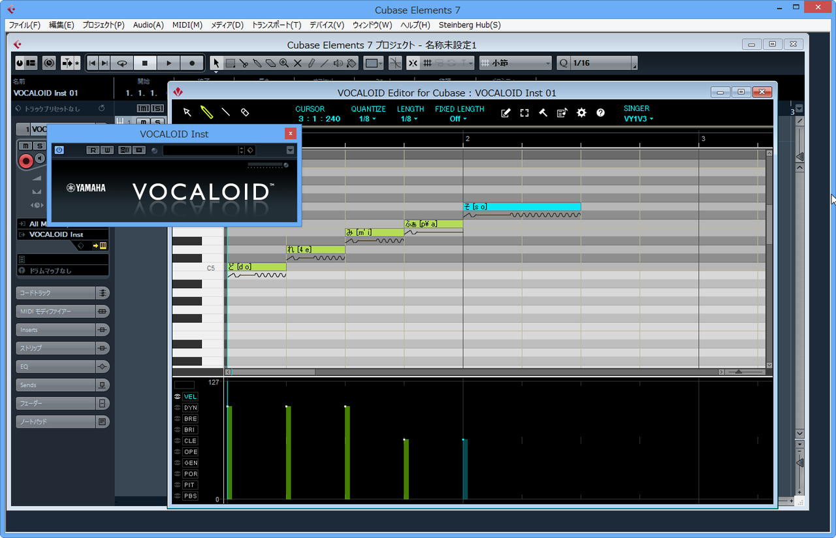This screenshot has height=538, width=836.
Task: Click the Cubase record button in transport
Action: click(x=192, y=63)
